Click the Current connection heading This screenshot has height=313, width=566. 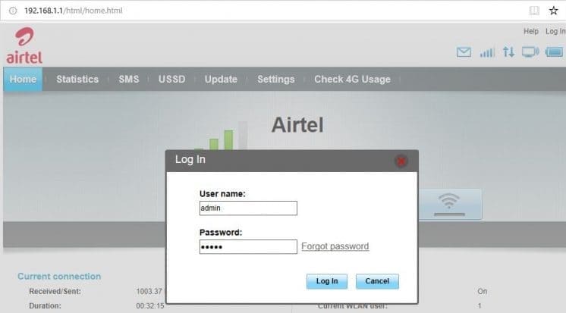[59, 276]
